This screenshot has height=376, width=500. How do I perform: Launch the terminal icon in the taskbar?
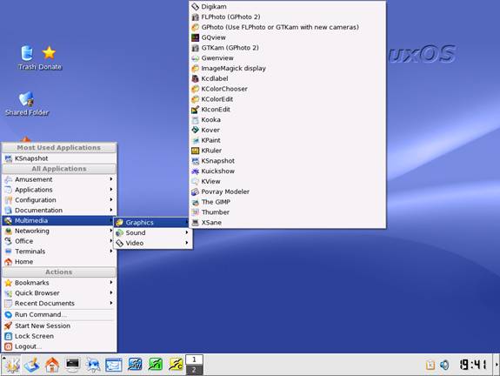[x=72, y=365]
